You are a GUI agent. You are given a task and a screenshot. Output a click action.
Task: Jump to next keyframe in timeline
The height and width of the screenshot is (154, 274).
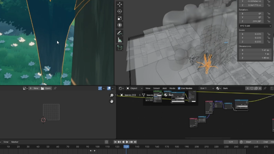point(131,142)
